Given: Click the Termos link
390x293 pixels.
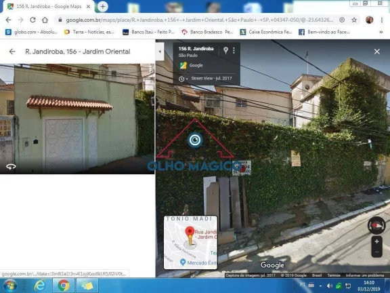Looking at the screenshot, I should (334, 275).
